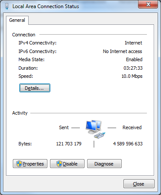Click the red X window close icon
Image resolution: width=161 pixels, height=195 pixels.
(148, 4)
